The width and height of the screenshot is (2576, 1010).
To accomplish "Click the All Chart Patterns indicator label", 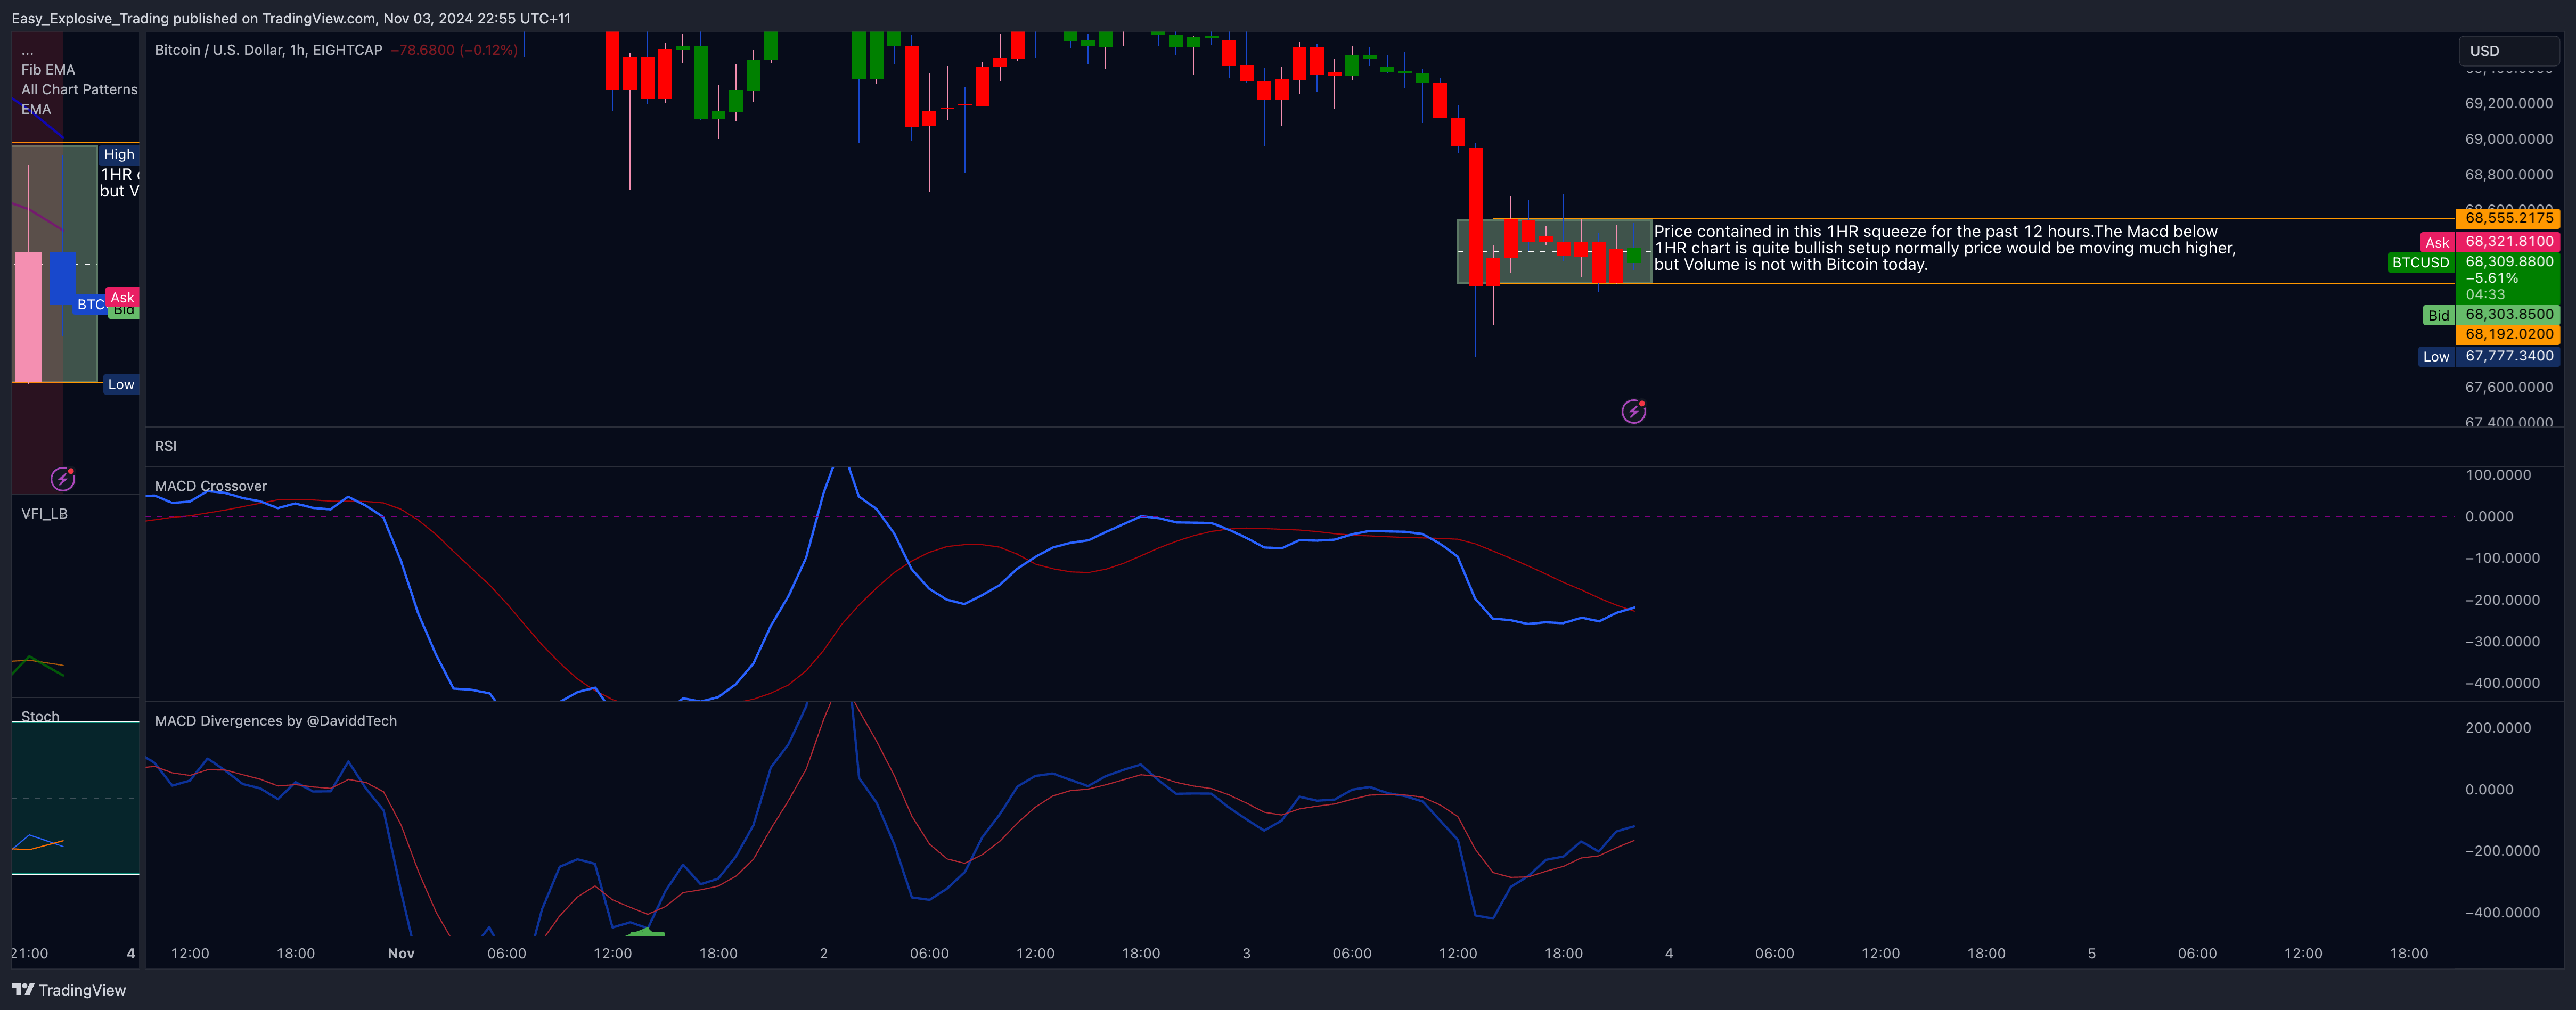I will [x=79, y=89].
